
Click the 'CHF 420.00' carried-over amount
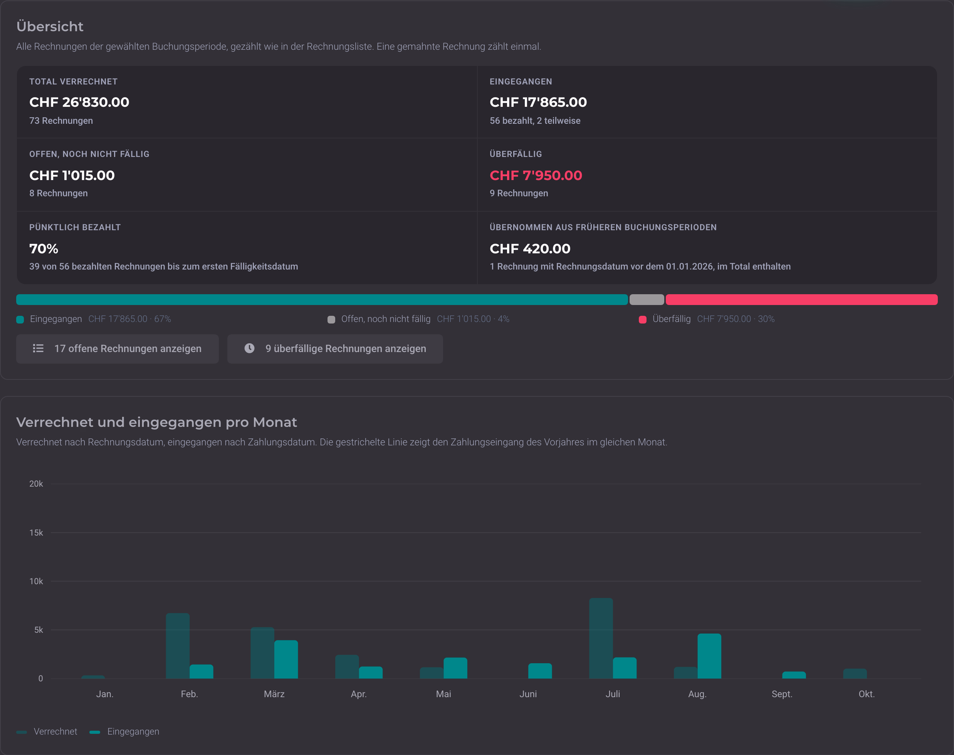[530, 249]
